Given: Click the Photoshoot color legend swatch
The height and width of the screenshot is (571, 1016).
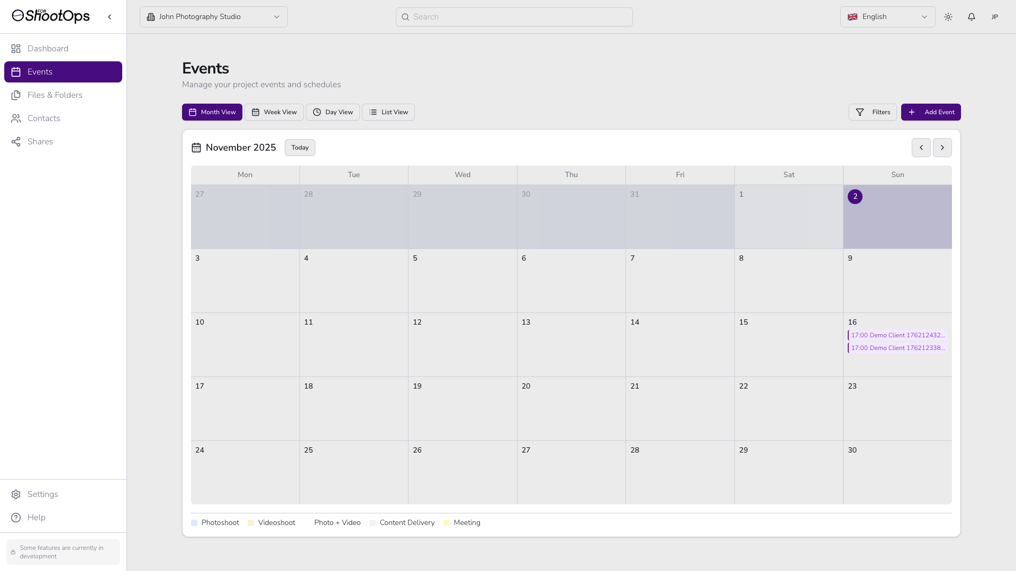Looking at the screenshot, I should point(194,522).
